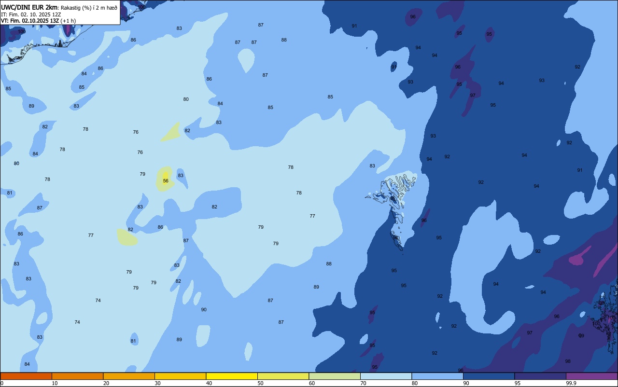
Task: Select the pale yellow 50–60 legend swatch
Action: click(283, 376)
